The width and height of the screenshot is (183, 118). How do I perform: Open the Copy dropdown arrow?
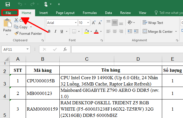point(31,27)
